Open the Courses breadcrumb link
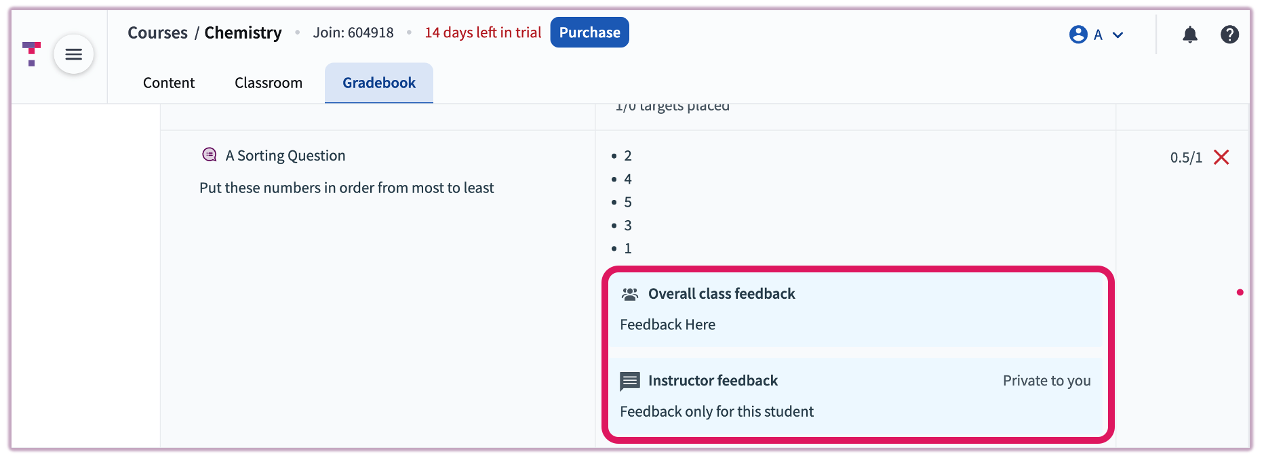Image resolution: width=1264 pixels, height=458 pixels. 157,32
